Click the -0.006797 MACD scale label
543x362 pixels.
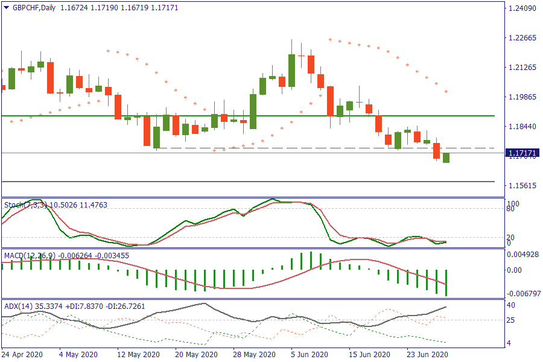(x=523, y=294)
